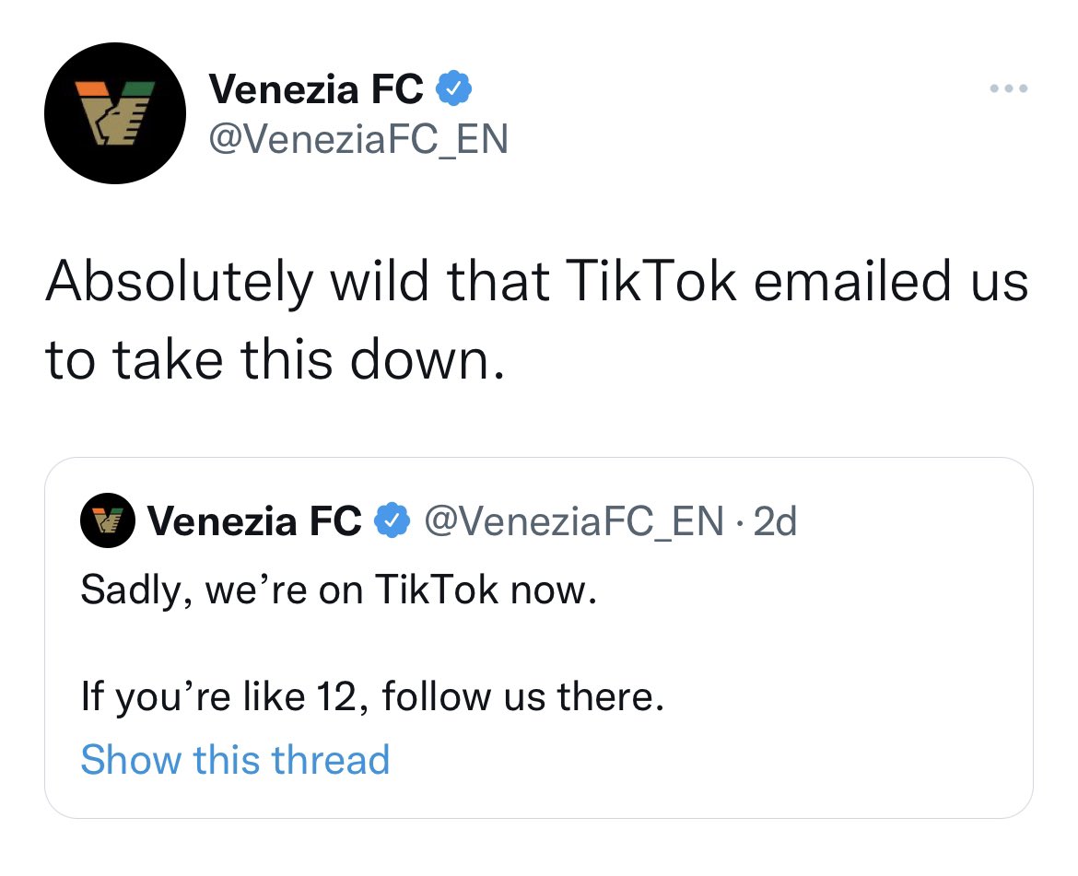Image resolution: width=1078 pixels, height=876 pixels.
Task: Click the verified badge beside the top Venezia FC name
Action: coord(454,88)
